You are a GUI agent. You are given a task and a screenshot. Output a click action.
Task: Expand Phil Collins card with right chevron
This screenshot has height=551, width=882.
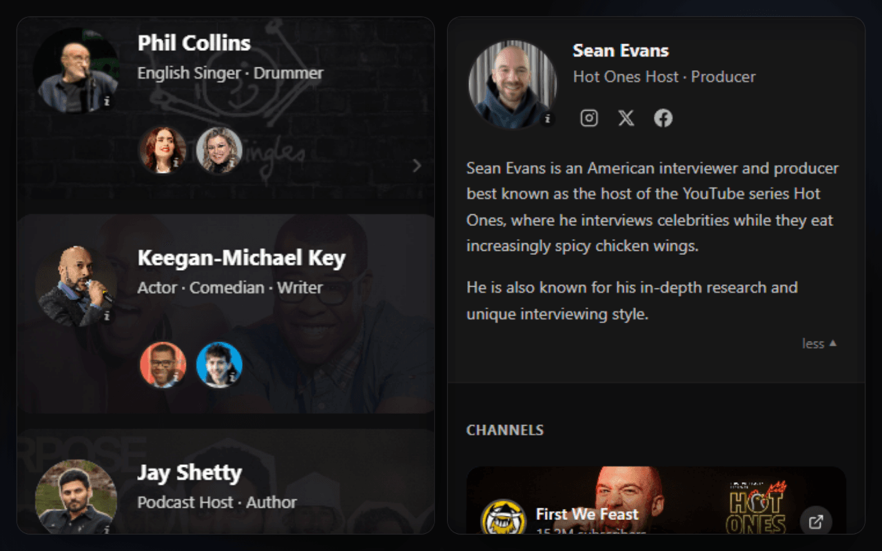click(x=416, y=165)
